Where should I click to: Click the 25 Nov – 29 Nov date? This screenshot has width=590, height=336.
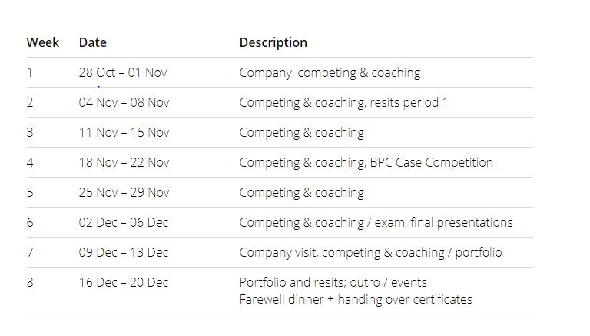(x=124, y=192)
